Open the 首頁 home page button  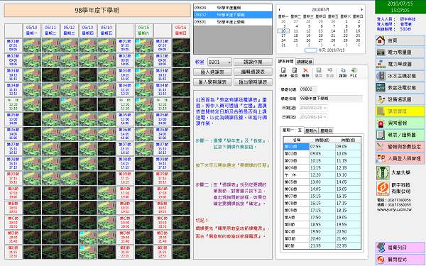[400, 40]
